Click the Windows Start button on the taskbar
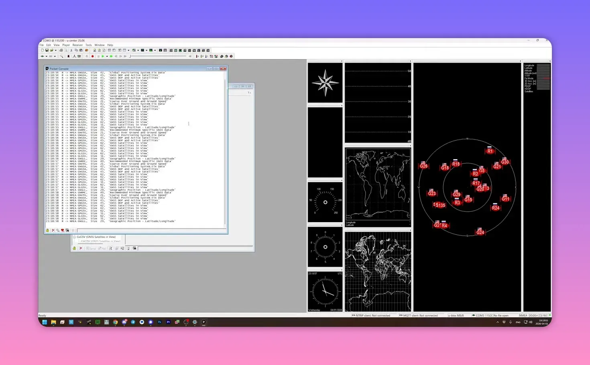Image resolution: width=590 pixels, height=365 pixels. click(45, 322)
